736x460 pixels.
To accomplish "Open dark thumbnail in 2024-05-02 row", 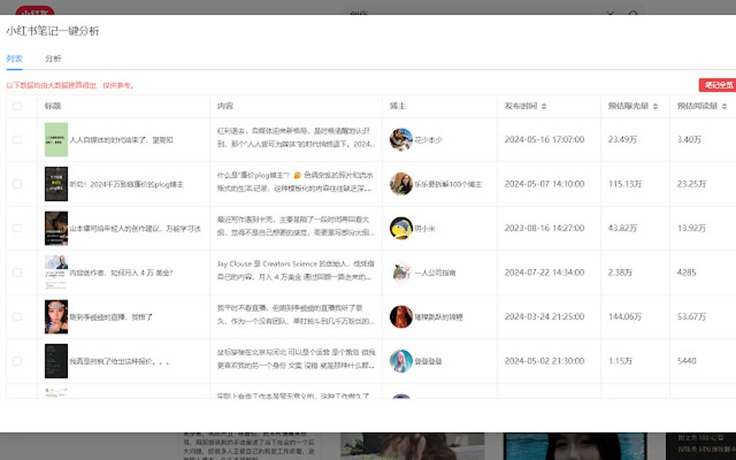I will (56, 361).
